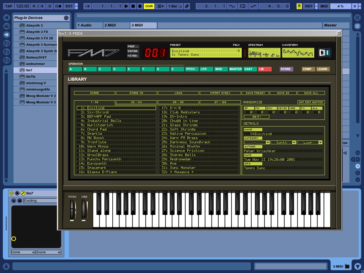Collapse the browser with the left arrow icon

[x=6, y=17]
